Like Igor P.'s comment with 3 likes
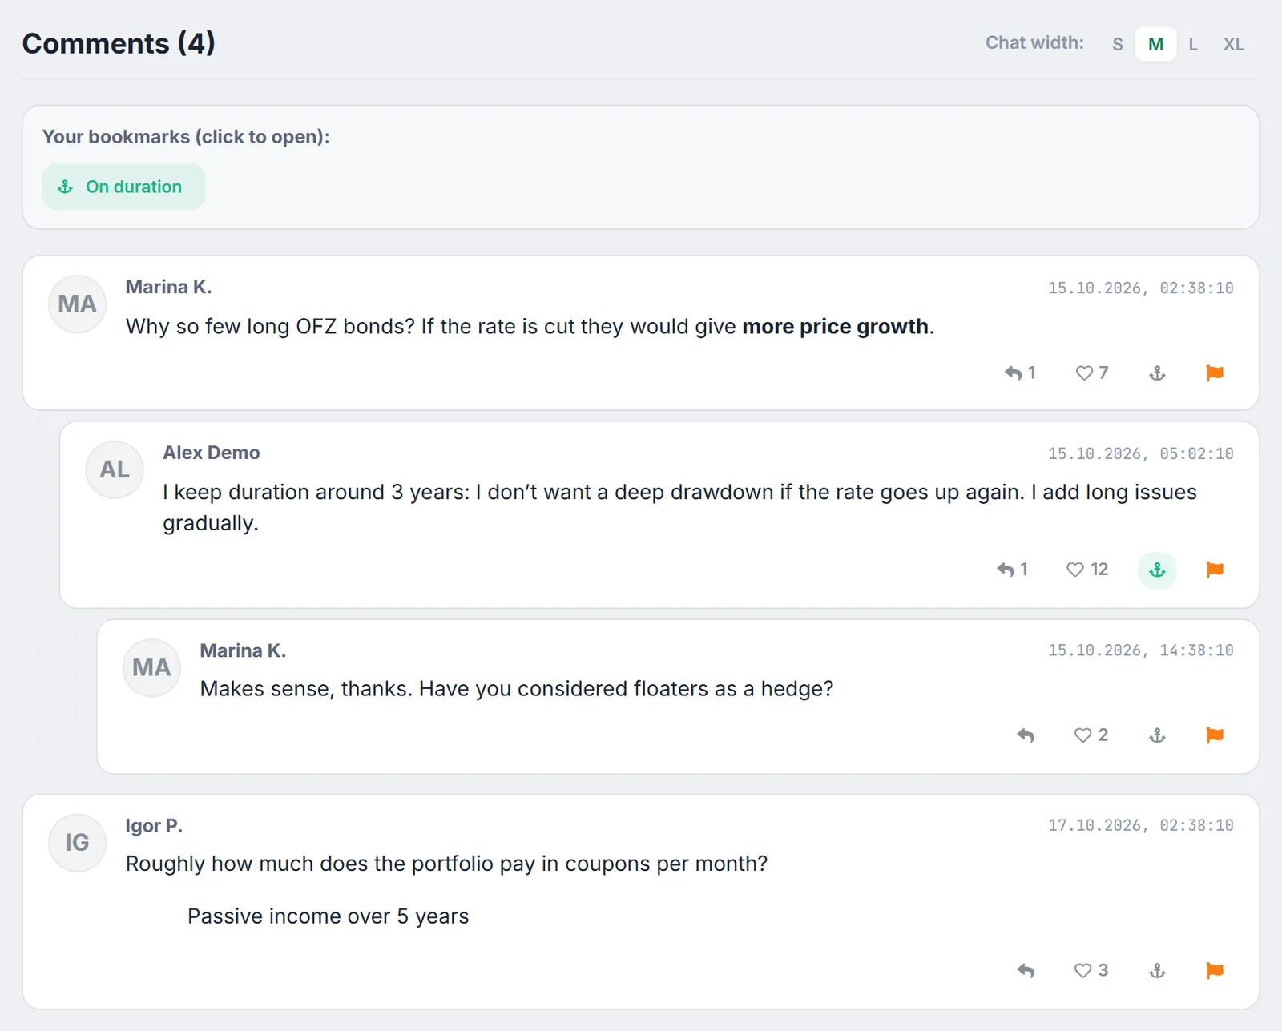Image resolution: width=1282 pixels, height=1031 pixels. (1091, 971)
